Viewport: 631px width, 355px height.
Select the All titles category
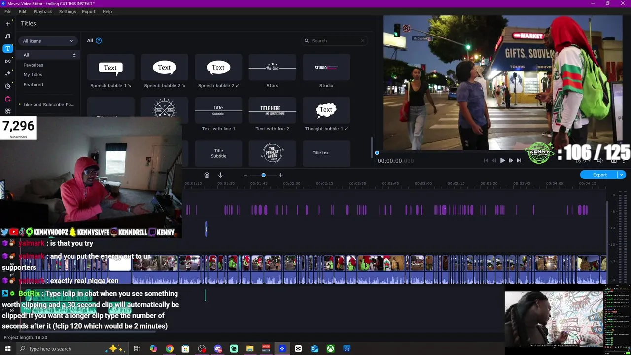[48, 55]
